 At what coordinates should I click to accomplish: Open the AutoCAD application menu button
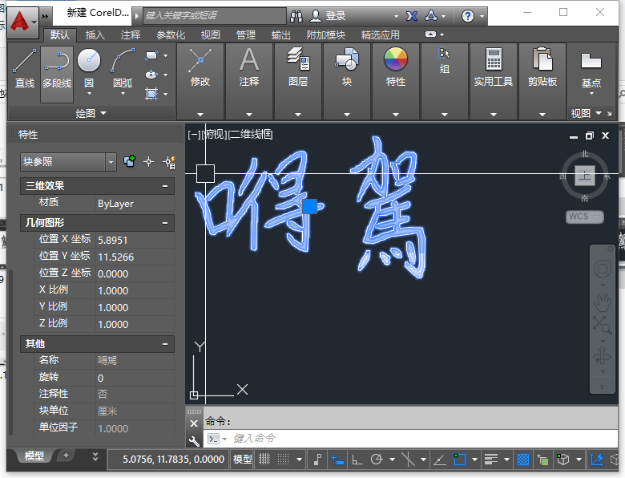point(22,22)
